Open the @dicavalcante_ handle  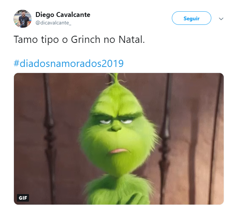coord(53,23)
